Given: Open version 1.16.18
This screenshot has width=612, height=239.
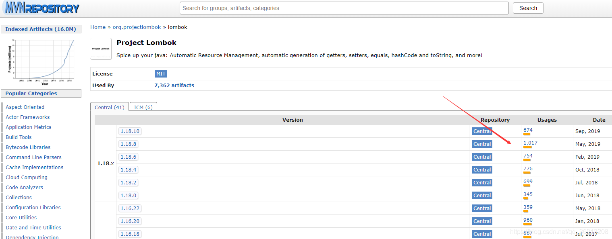Looking at the screenshot, I should point(130,234).
